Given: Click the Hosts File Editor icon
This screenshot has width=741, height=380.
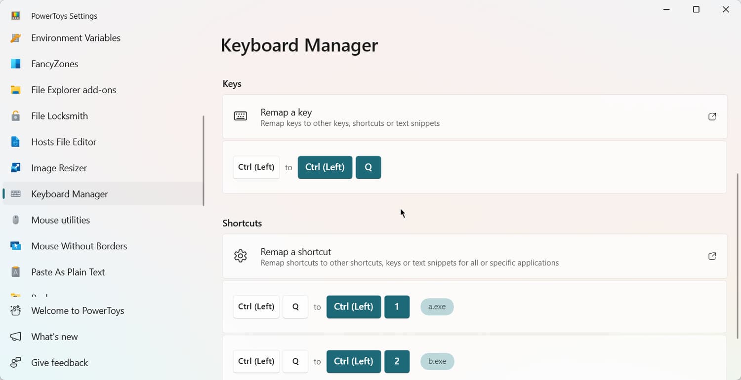Looking at the screenshot, I should [16, 142].
